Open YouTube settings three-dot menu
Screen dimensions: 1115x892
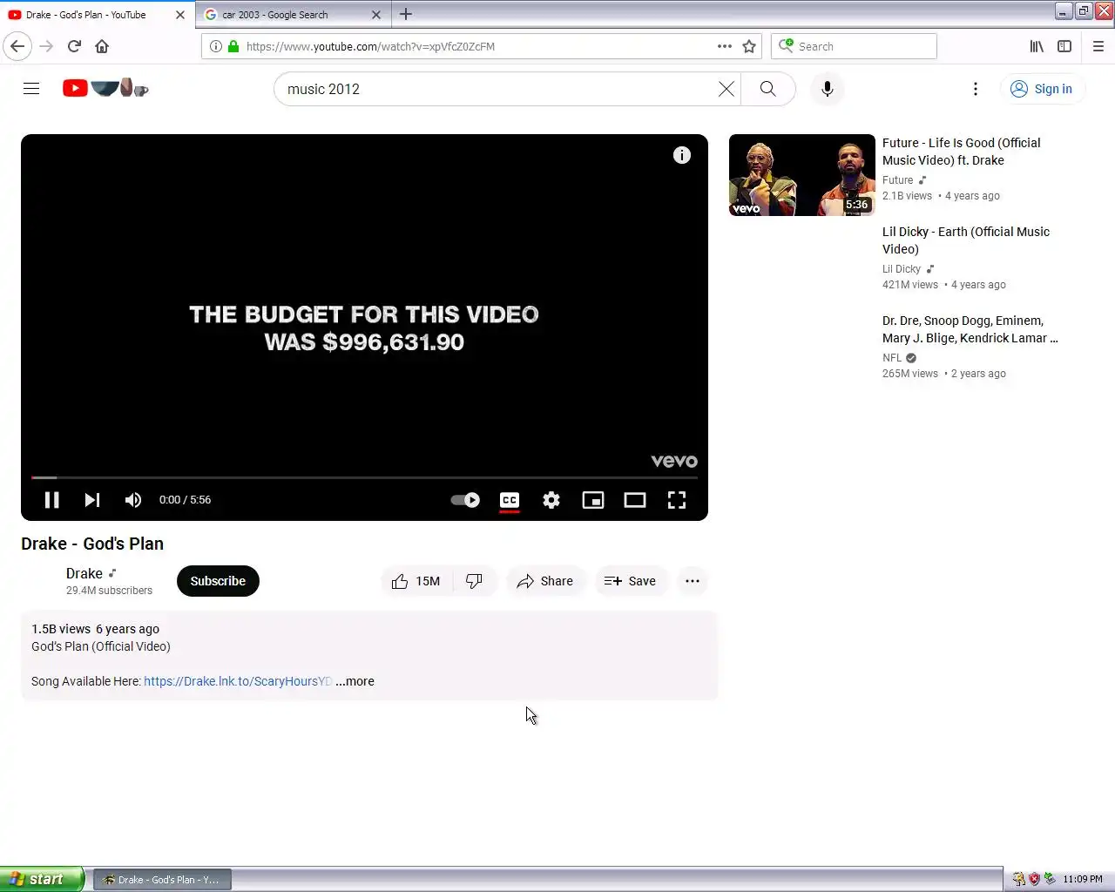tap(976, 89)
